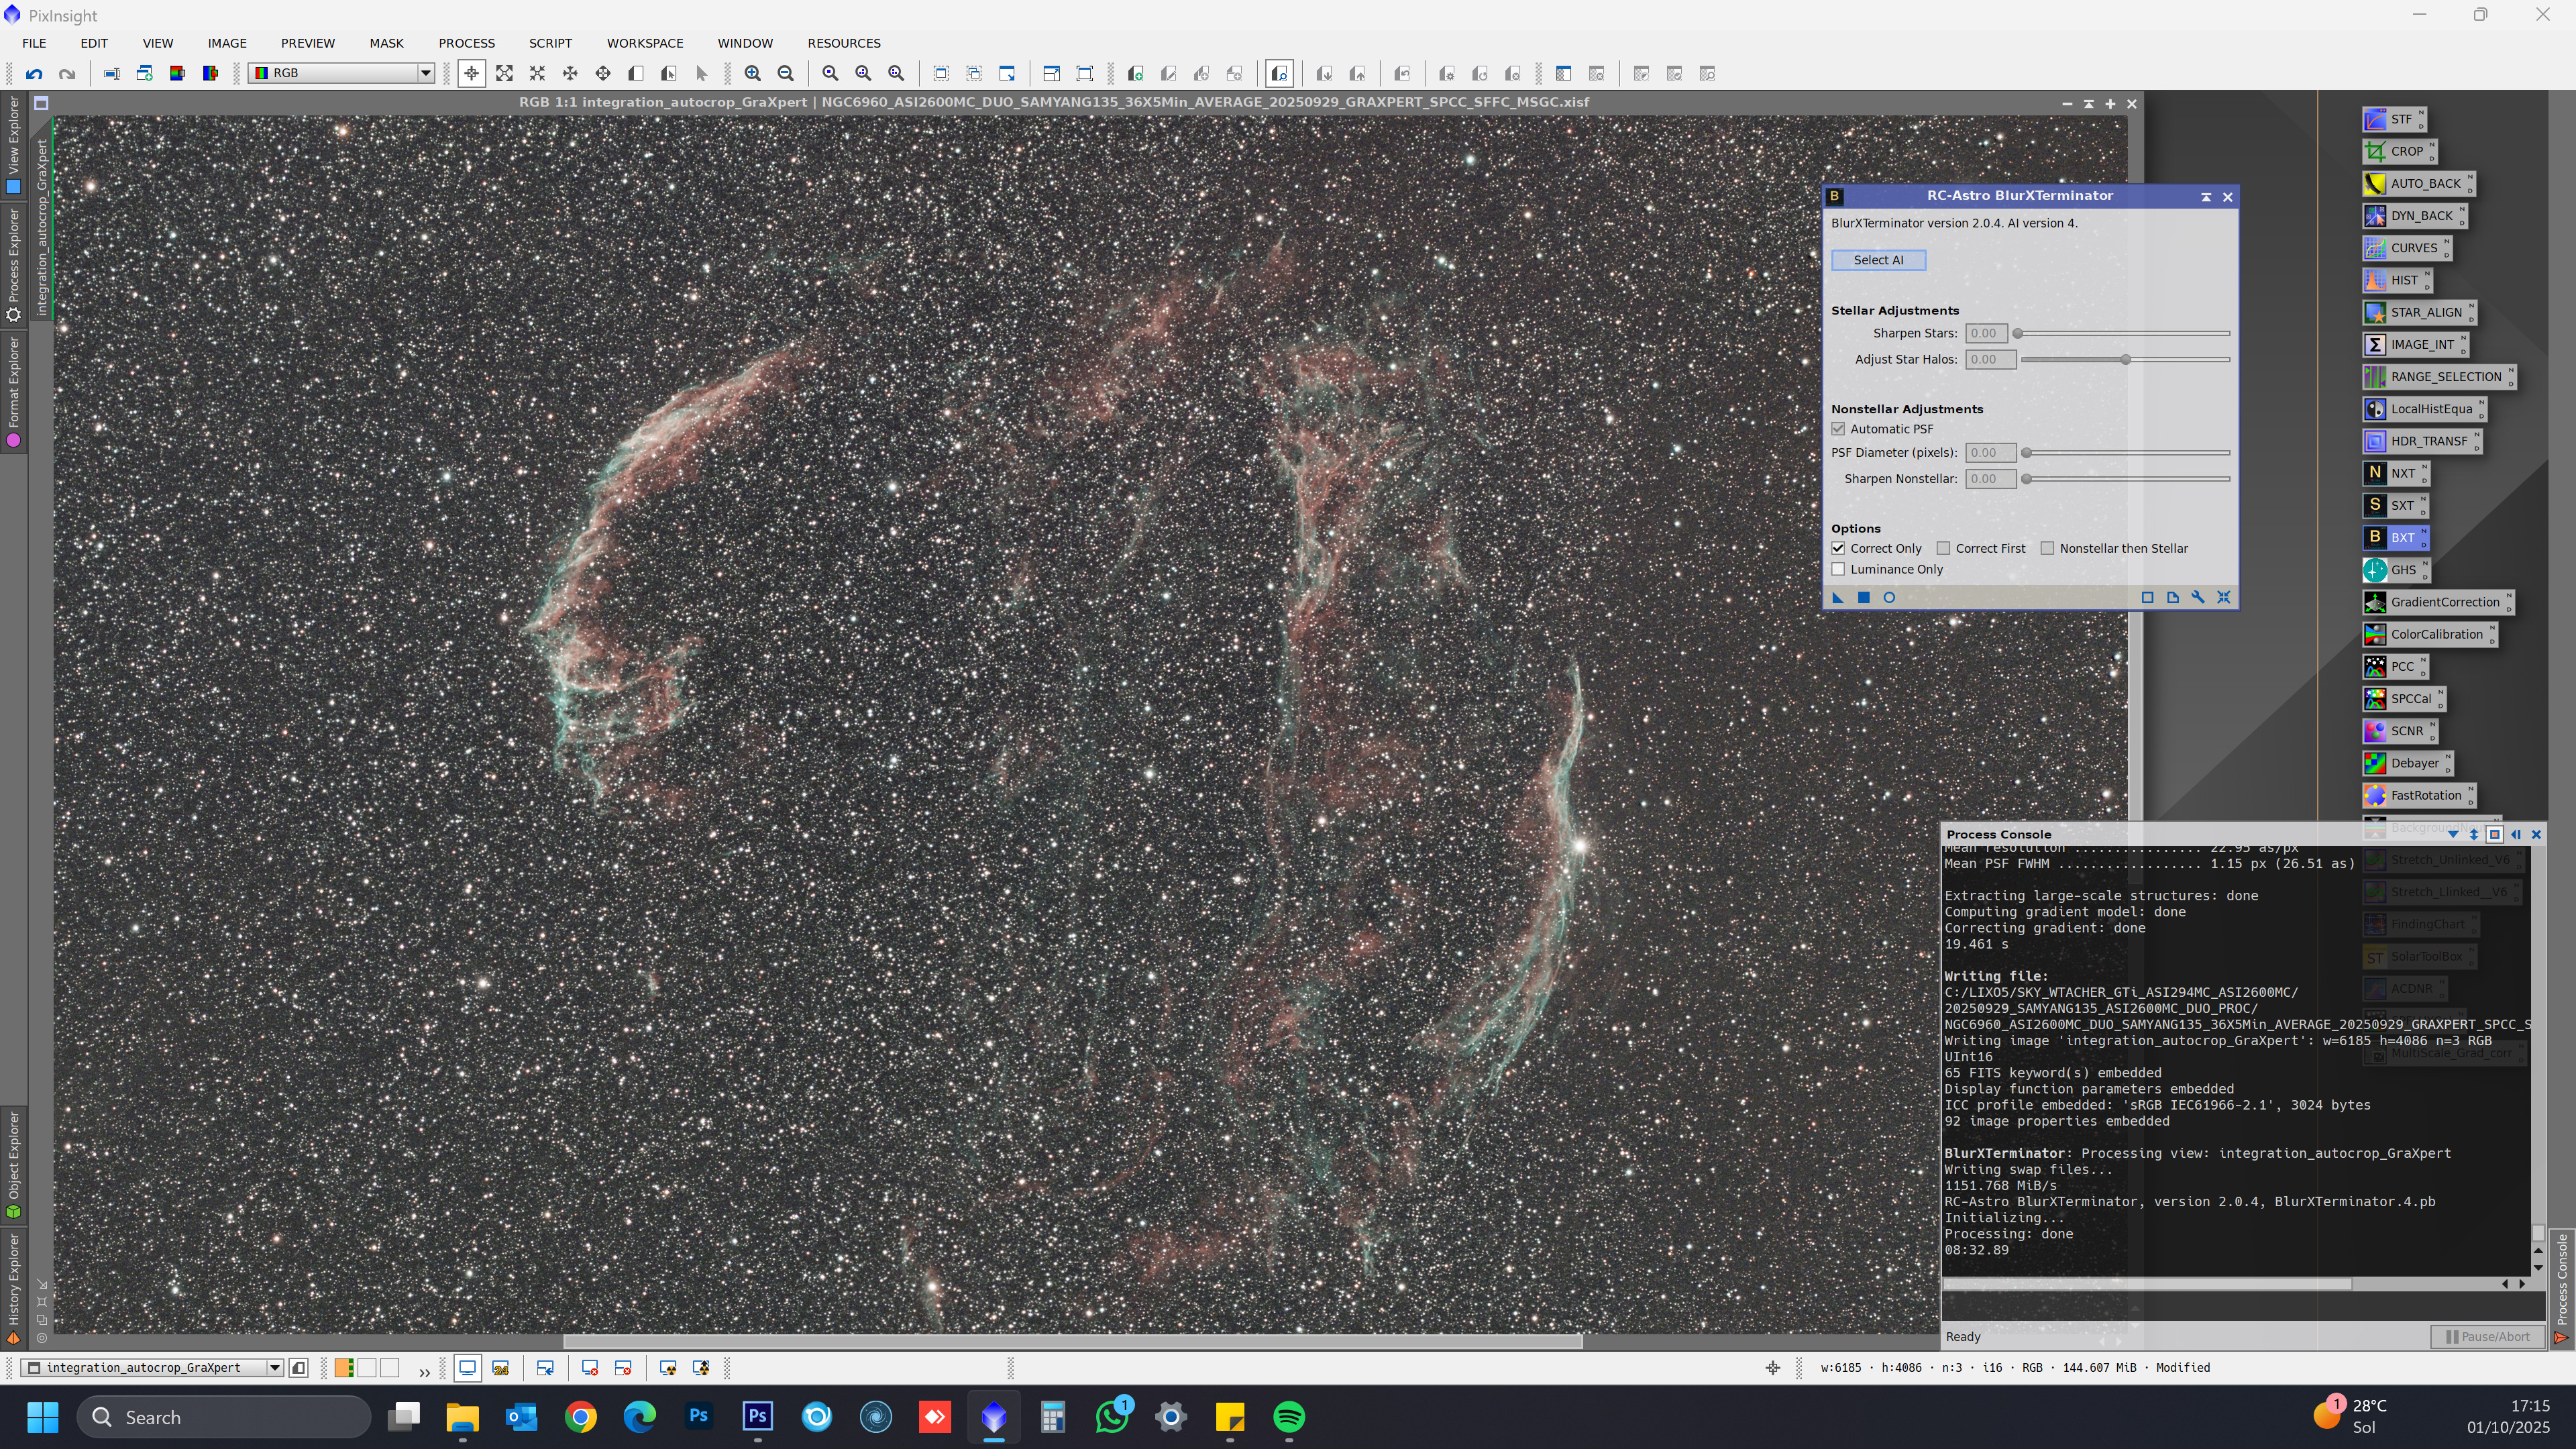The height and width of the screenshot is (1449, 2576).
Task: Shade the BlurXTerminator window title bar
Action: (2205, 197)
